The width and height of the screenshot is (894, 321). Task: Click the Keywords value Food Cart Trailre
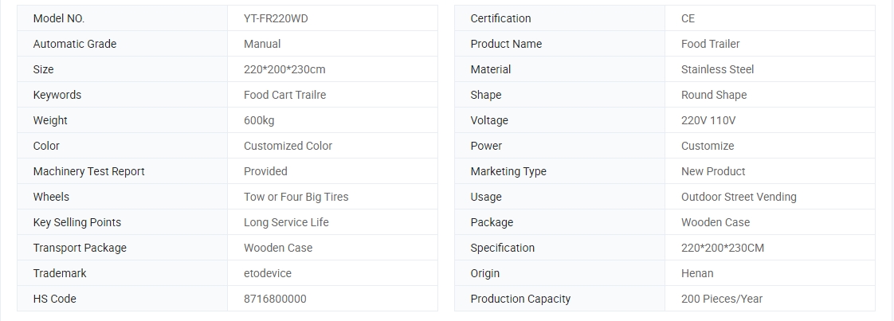[x=284, y=95]
